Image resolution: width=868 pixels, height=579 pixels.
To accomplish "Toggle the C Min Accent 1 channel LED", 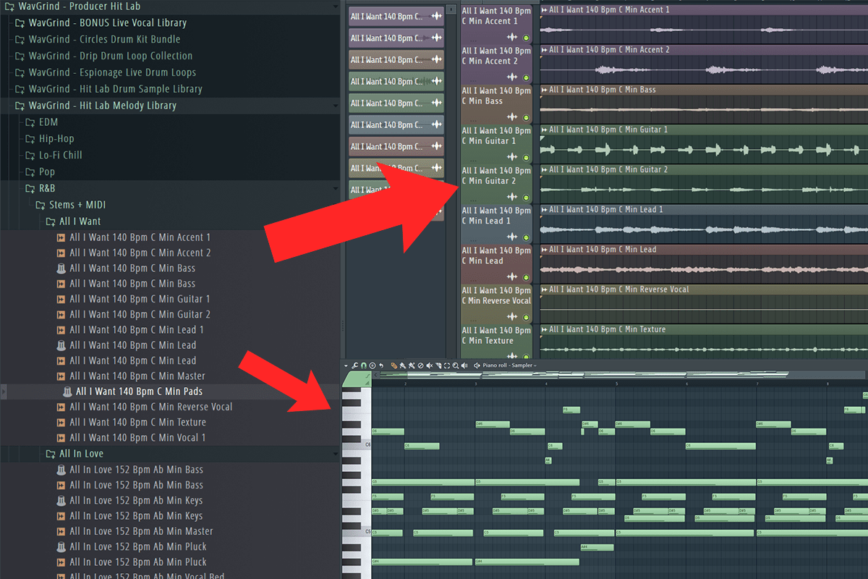I will click(x=525, y=38).
